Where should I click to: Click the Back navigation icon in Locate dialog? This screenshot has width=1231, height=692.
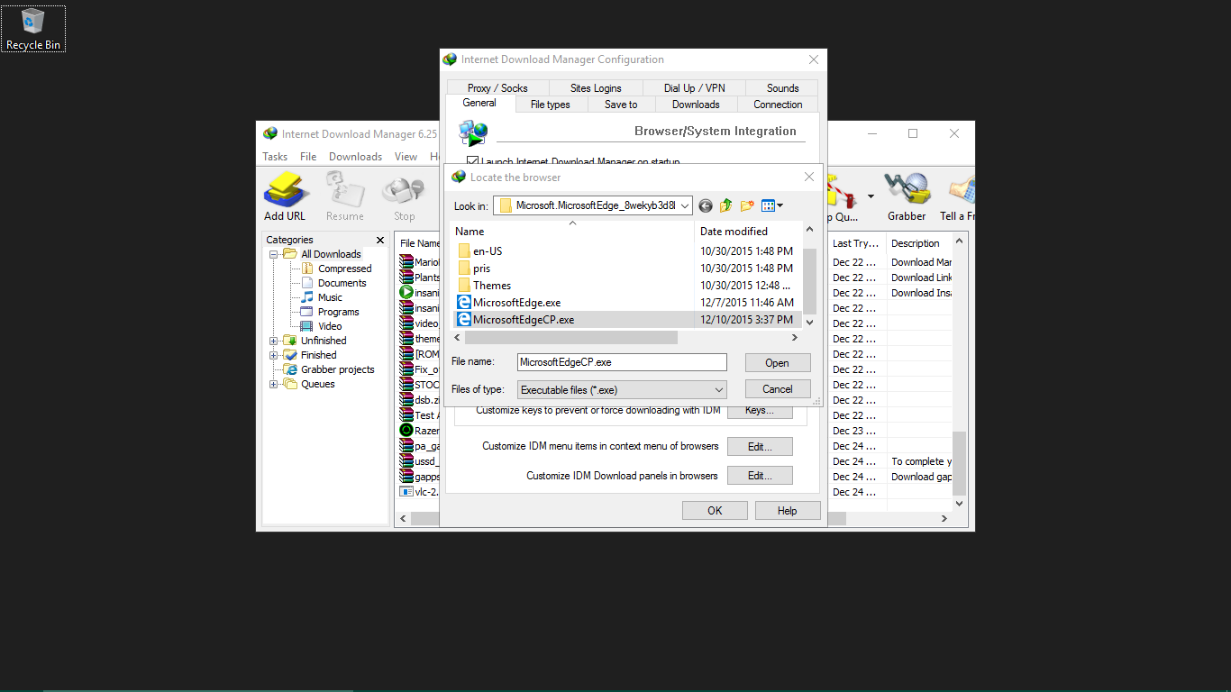click(x=705, y=205)
